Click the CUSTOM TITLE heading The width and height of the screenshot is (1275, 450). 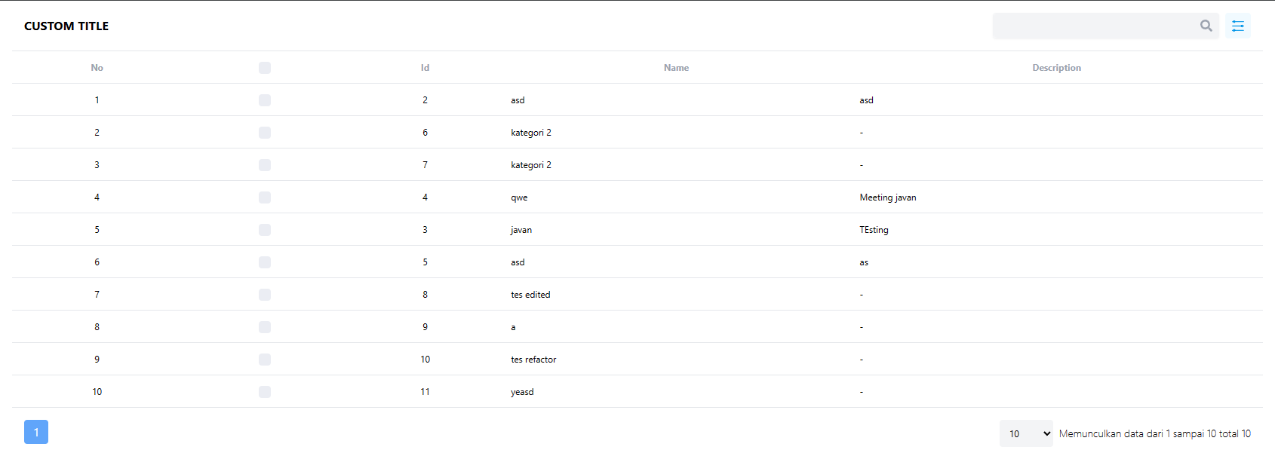pyautogui.click(x=66, y=26)
